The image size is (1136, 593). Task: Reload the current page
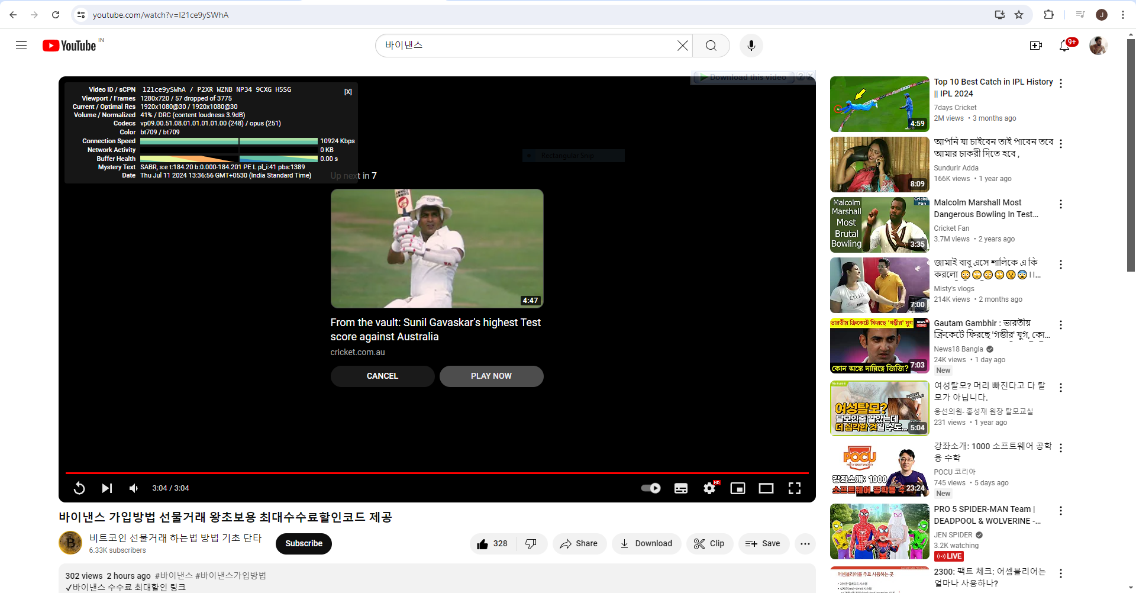pyautogui.click(x=56, y=15)
